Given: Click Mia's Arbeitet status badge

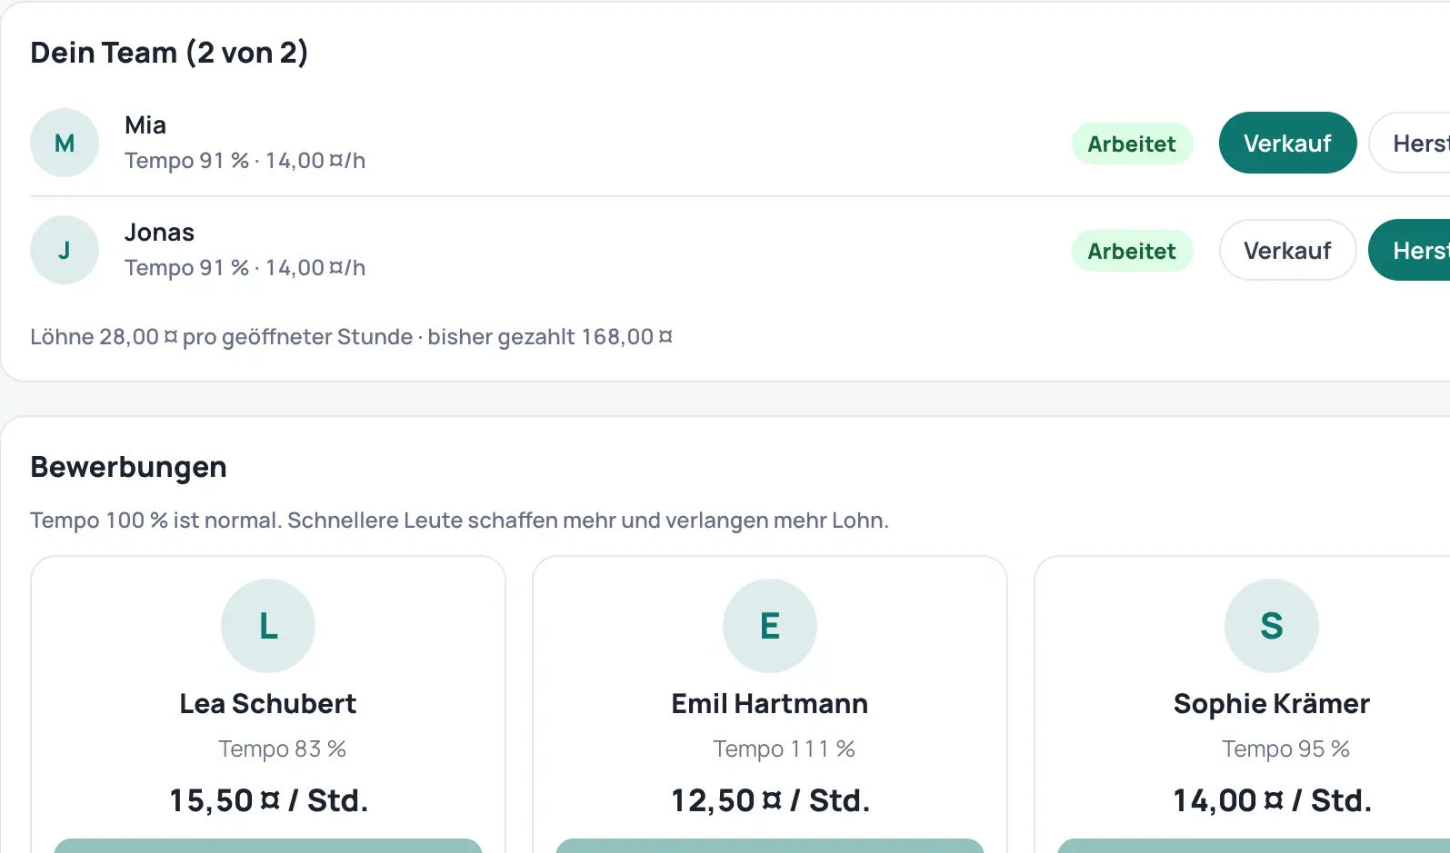Looking at the screenshot, I should point(1132,144).
